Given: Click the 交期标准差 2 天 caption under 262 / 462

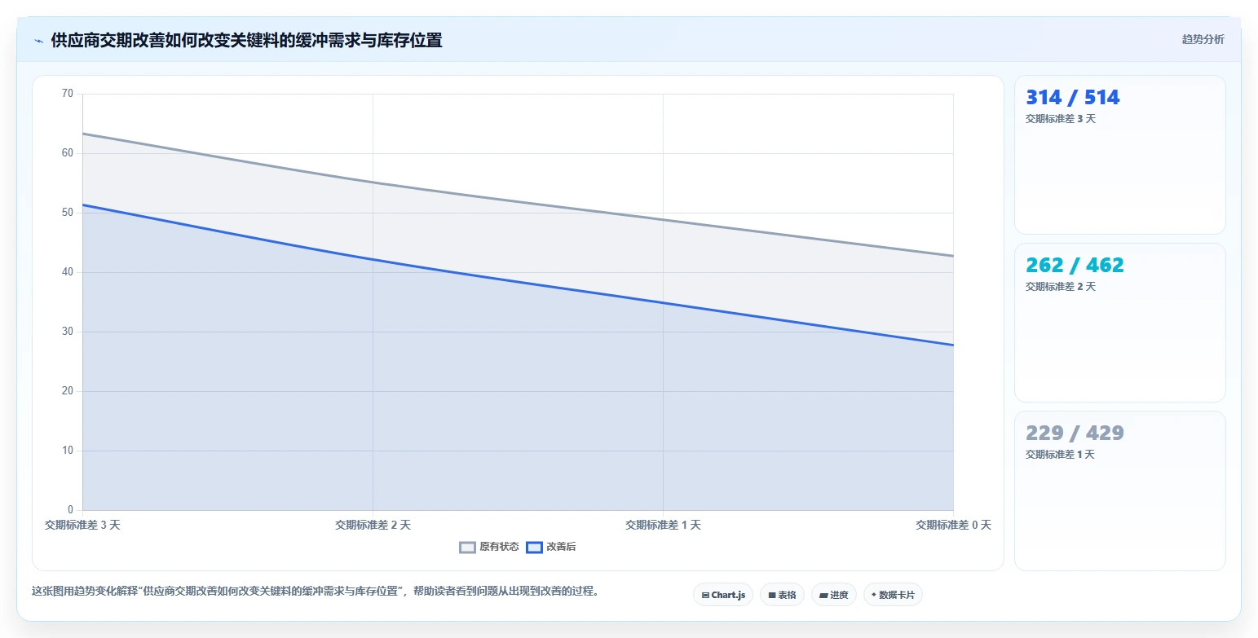Looking at the screenshot, I should [x=1060, y=287].
